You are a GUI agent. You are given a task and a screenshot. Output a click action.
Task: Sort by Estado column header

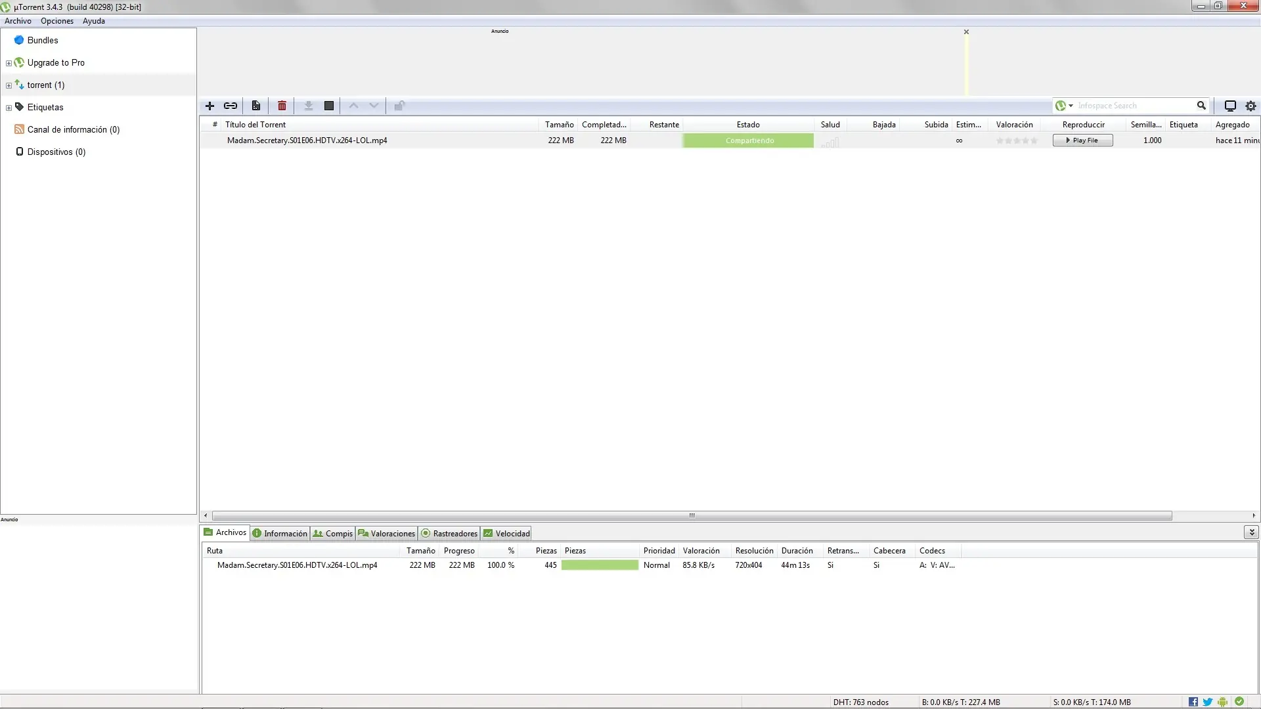point(748,125)
